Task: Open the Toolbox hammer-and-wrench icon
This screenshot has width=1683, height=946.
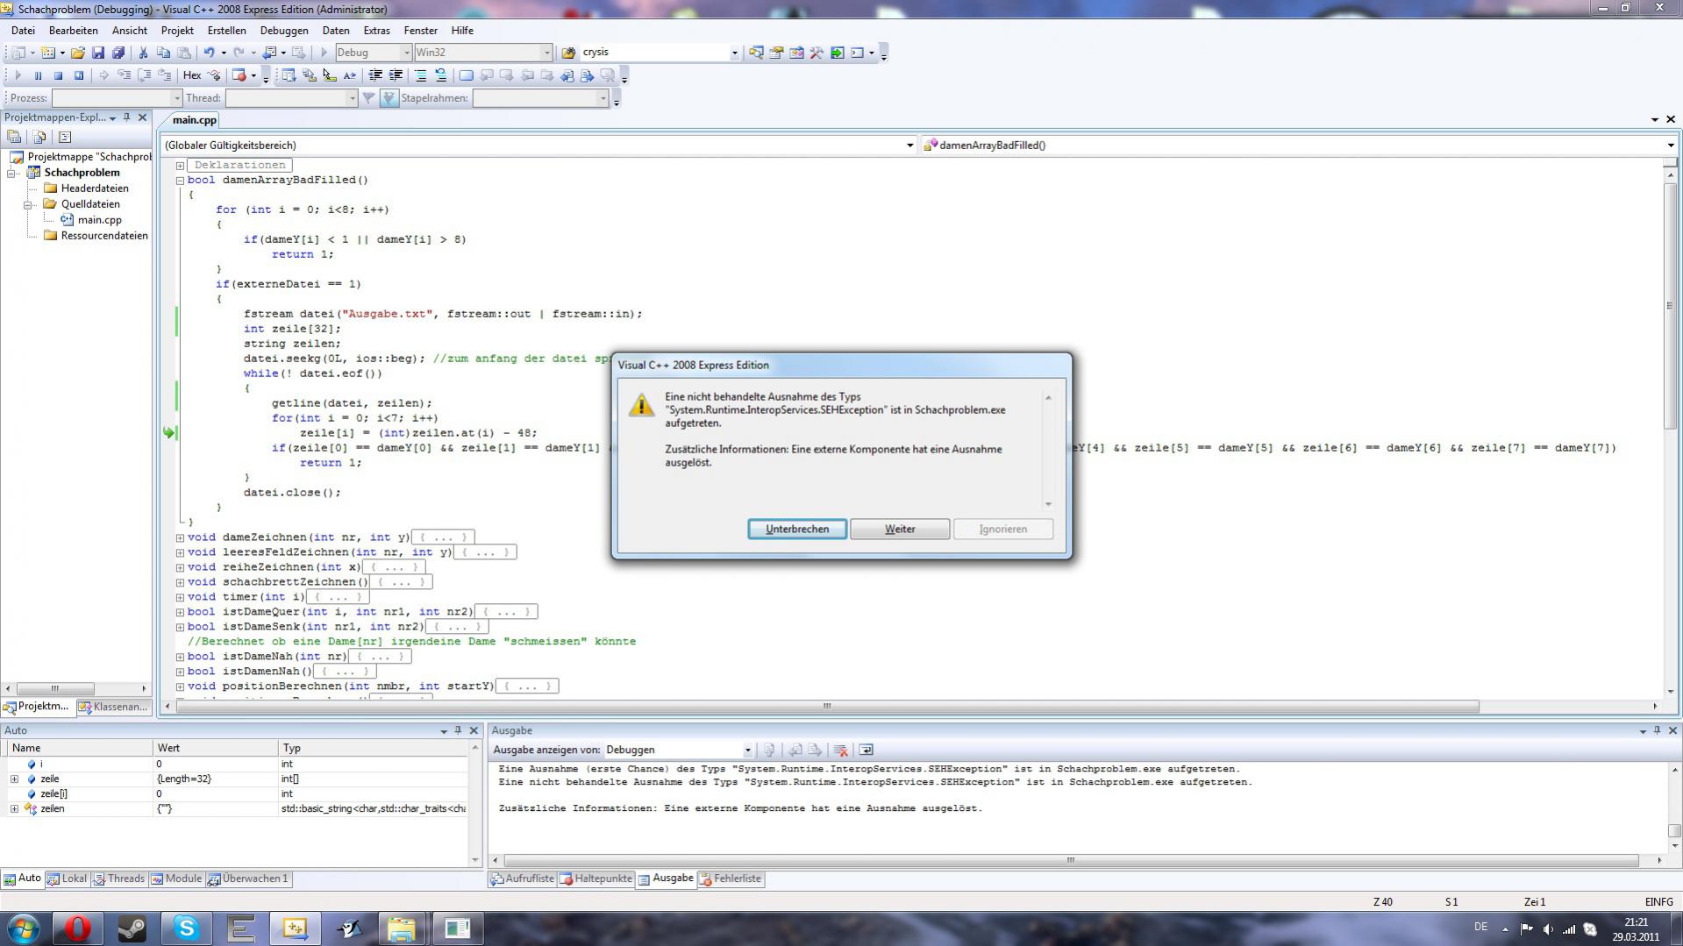Action: pyautogui.click(x=817, y=53)
